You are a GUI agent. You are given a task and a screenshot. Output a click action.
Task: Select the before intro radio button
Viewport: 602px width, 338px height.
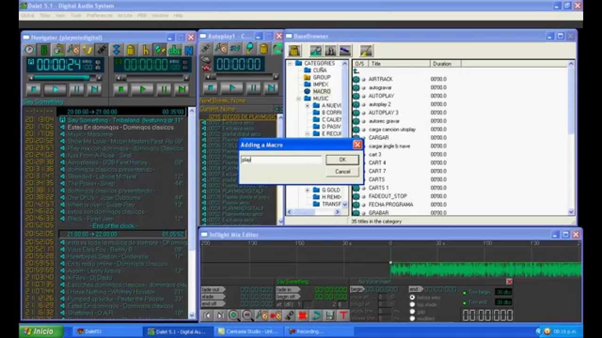coord(412,297)
